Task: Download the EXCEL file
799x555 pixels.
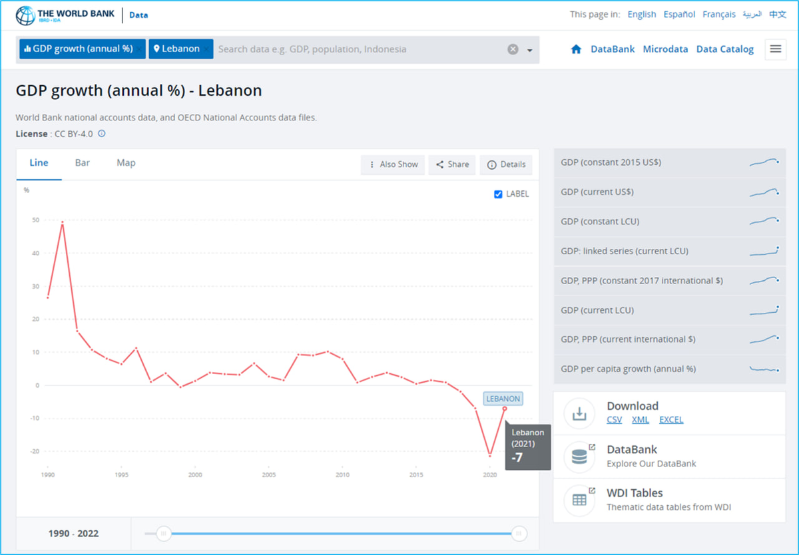Action: click(671, 420)
